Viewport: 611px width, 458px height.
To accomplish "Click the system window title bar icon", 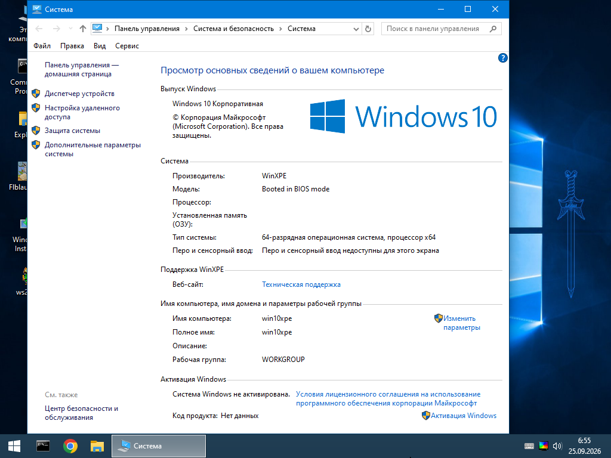I will (37, 9).
